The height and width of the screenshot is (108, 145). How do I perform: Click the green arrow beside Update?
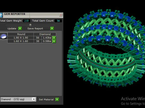[x=20, y=28]
